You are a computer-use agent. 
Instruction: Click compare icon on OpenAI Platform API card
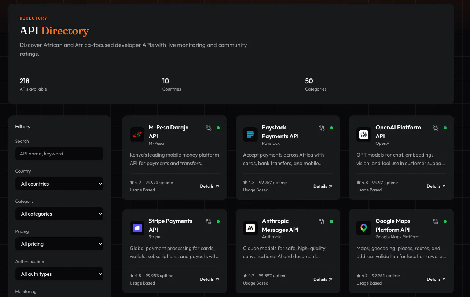(436, 128)
